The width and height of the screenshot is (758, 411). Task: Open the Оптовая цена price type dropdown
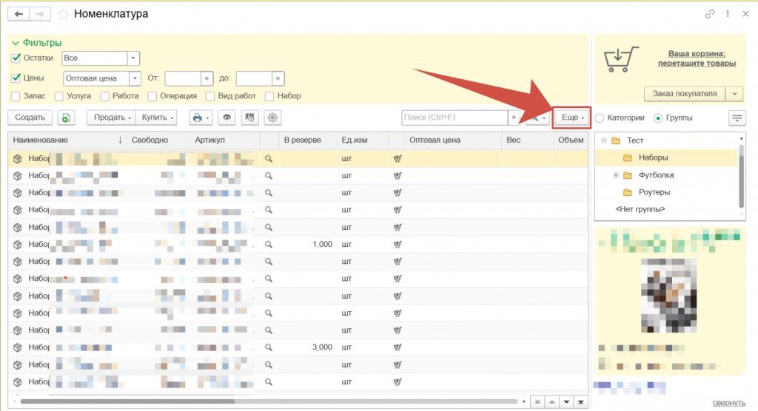(x=135, y=78)
